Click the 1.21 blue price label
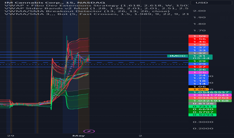 click(199, 78)
